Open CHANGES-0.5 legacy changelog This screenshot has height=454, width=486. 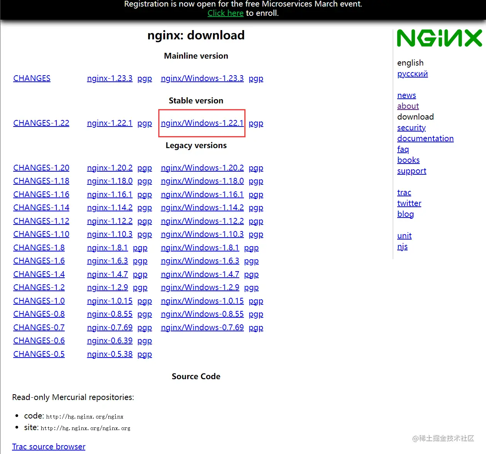(x=39, y=354)
